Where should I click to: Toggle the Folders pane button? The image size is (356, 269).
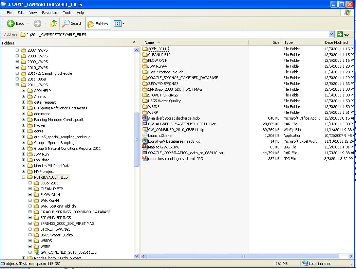[98, 23]
